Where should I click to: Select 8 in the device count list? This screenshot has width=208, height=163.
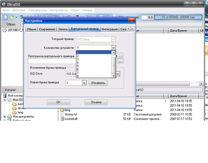pyautogui.click(x=94, y=76)
